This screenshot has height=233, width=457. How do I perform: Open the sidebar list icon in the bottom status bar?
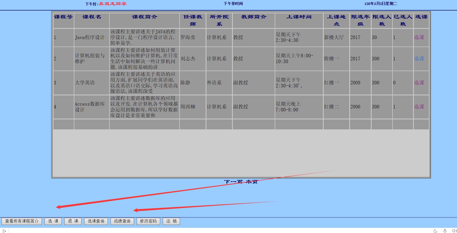pos(4,231)
